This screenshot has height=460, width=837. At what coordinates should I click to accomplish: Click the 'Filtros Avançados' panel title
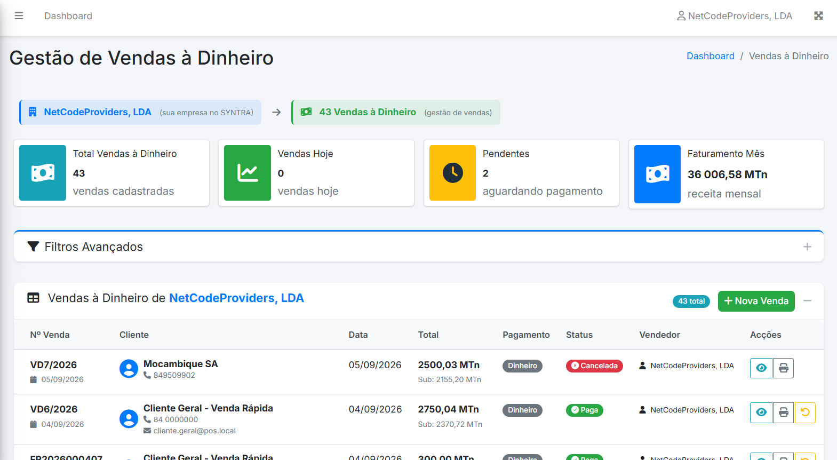94,247
